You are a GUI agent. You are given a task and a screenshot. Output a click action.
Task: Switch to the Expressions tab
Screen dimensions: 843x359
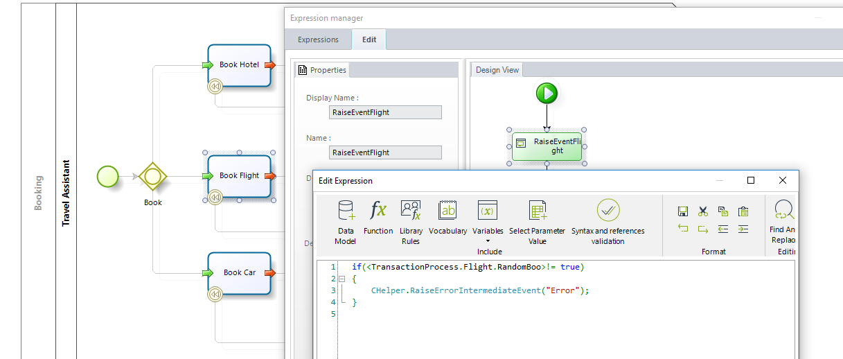click(x=318, y=40)
